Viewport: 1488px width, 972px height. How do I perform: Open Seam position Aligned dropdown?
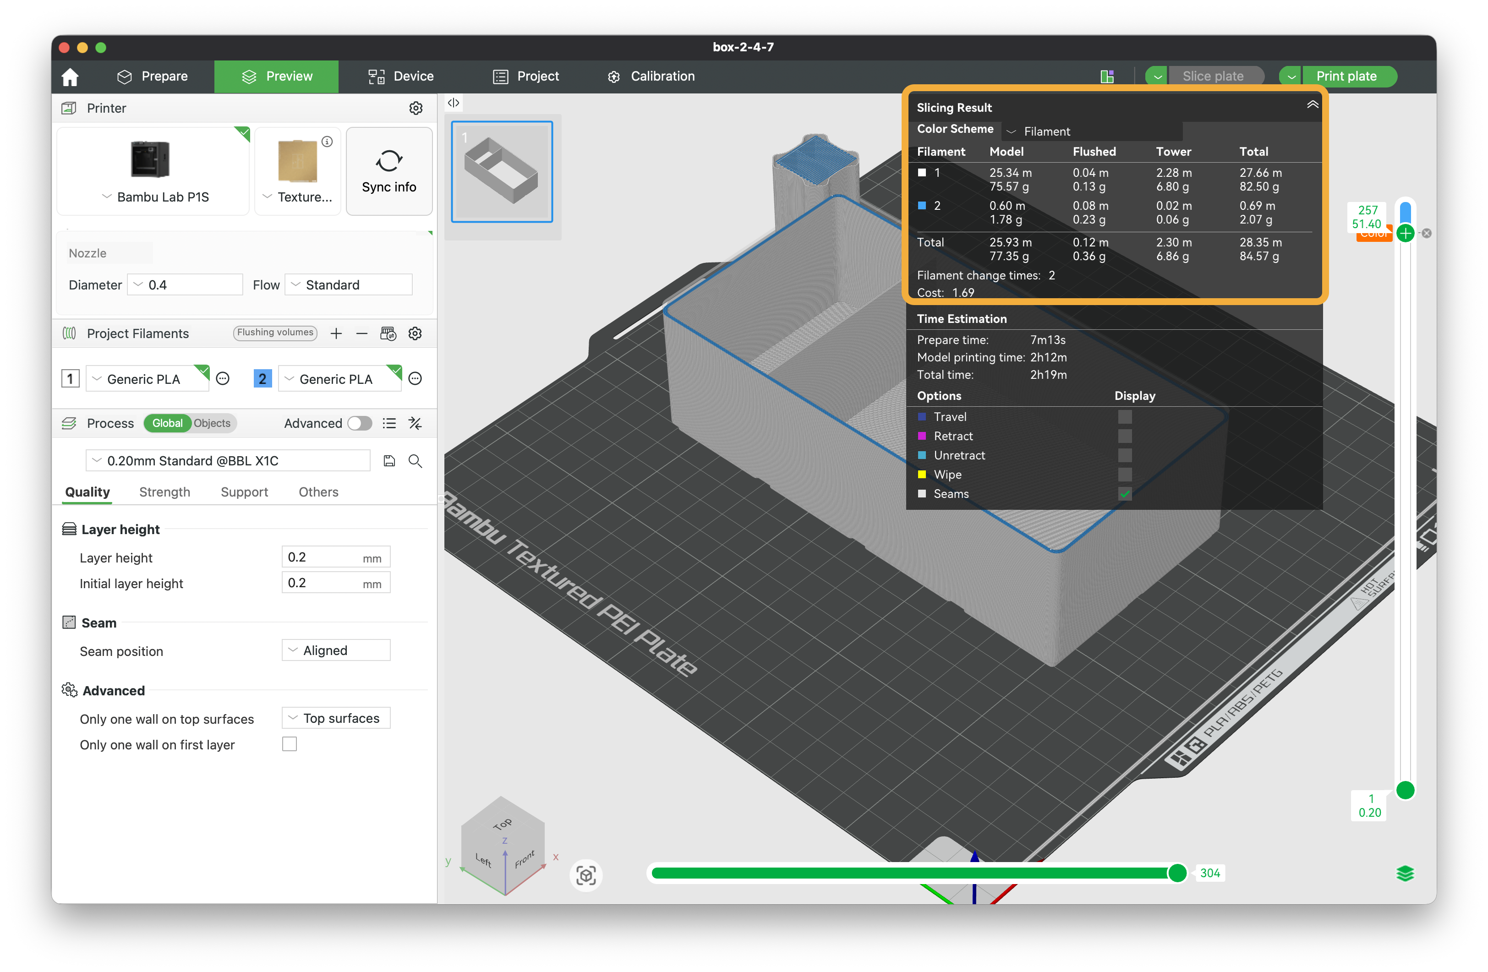point(336,651)
